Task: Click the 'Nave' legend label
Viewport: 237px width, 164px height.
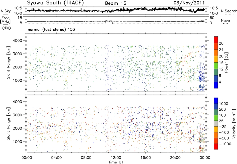Action: tap(225, 20)
